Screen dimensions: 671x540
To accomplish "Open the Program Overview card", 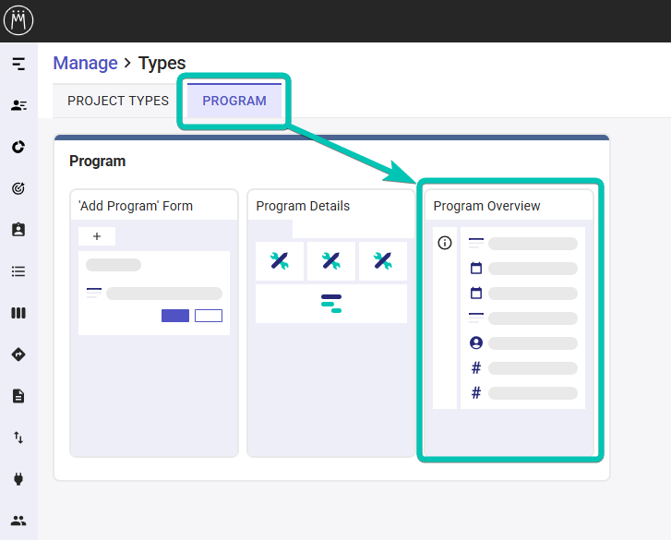I will [x=509, y=323].
